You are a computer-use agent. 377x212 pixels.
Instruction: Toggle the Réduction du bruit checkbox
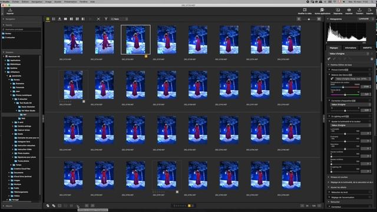pyautogui.click(x=370, y=192)
